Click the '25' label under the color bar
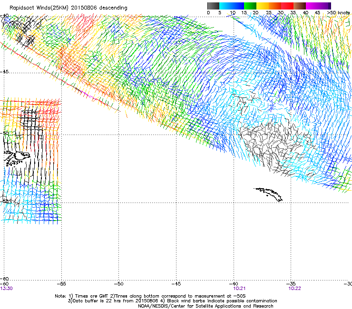Viewport: 352px width, 309px height. pyautogui.click(x=268, y=13)
